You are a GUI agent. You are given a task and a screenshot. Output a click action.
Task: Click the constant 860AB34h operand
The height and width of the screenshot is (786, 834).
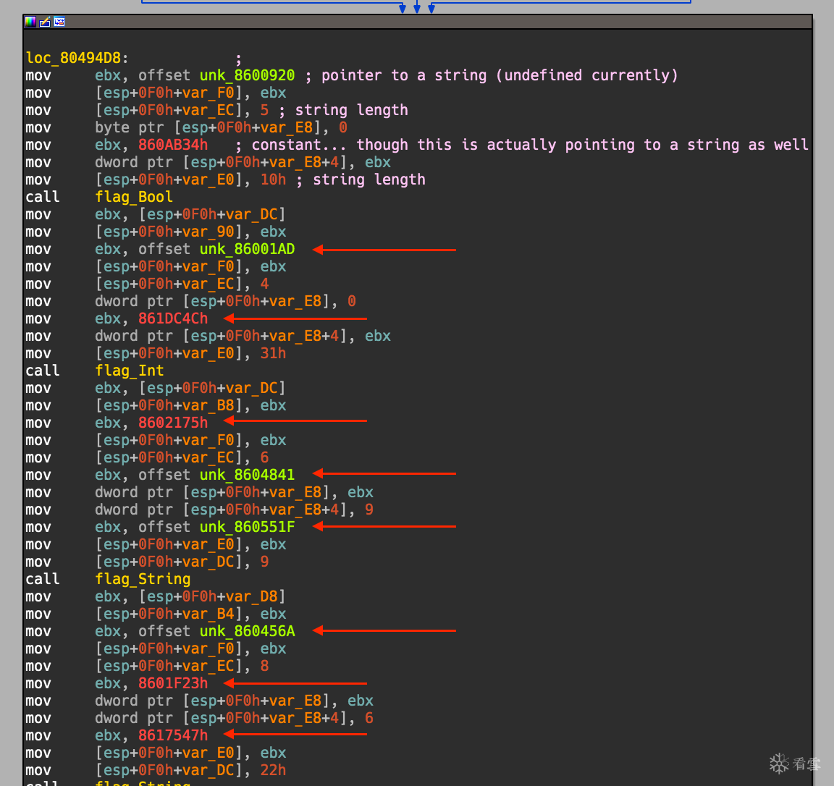[x=173, y=145]
